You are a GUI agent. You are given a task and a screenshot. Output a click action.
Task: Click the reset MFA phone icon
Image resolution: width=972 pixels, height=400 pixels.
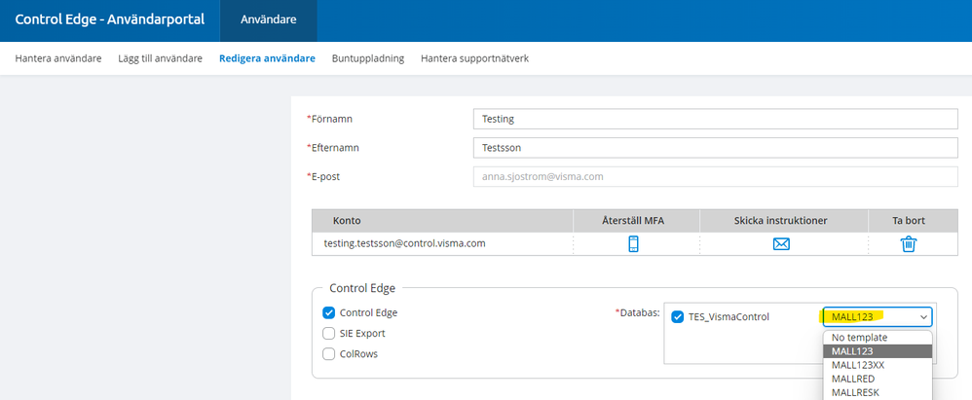[633, 244]
